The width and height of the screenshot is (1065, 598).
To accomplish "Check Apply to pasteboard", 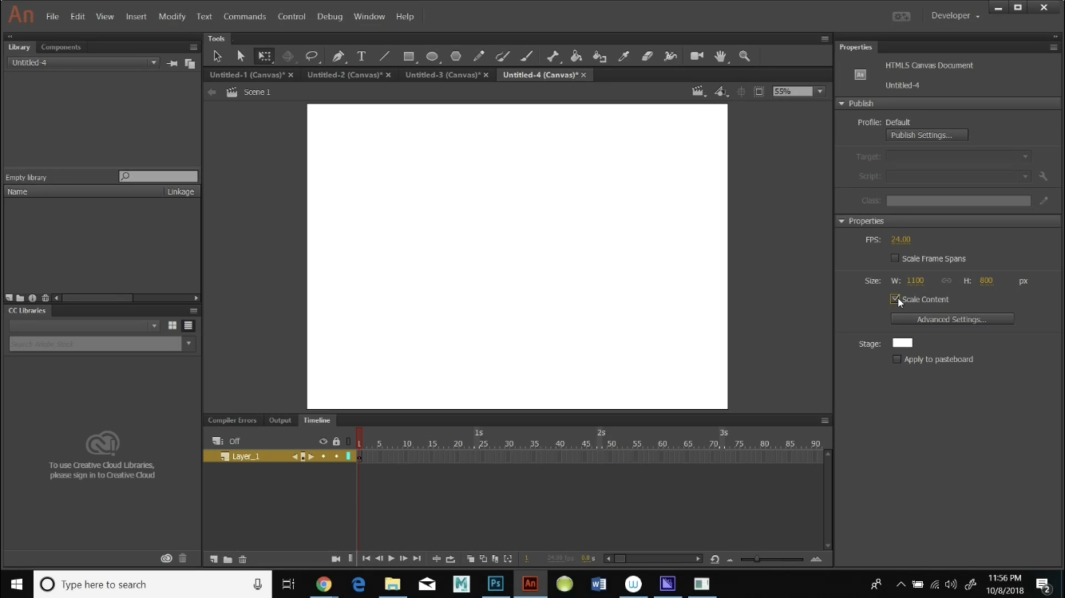I will (x=897, y=359).
